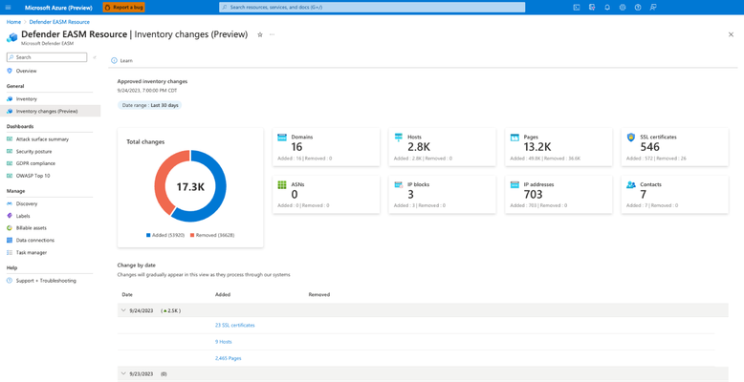This screenshot has width=744, height=382.
Task: Close the Inventory changes blade
Action: click(x=731, y=34)
